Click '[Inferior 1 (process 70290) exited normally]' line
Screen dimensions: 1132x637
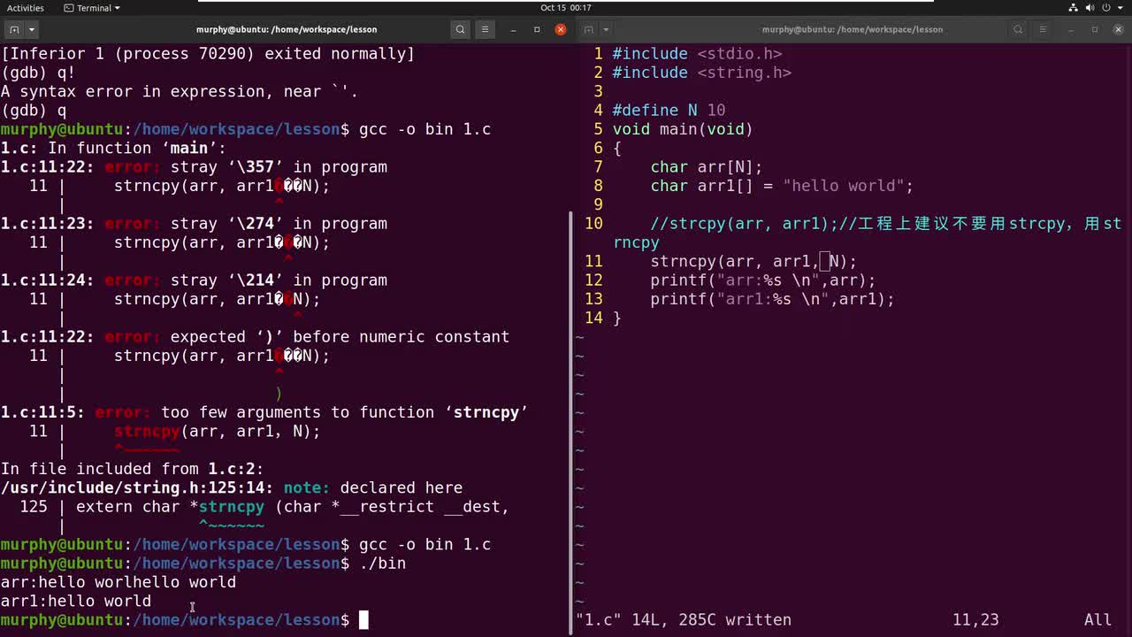tap(208, 54)
